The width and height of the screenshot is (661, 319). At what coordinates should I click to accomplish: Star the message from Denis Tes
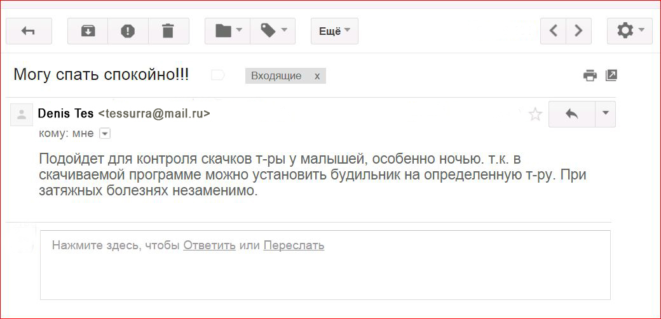click(535, 114)
